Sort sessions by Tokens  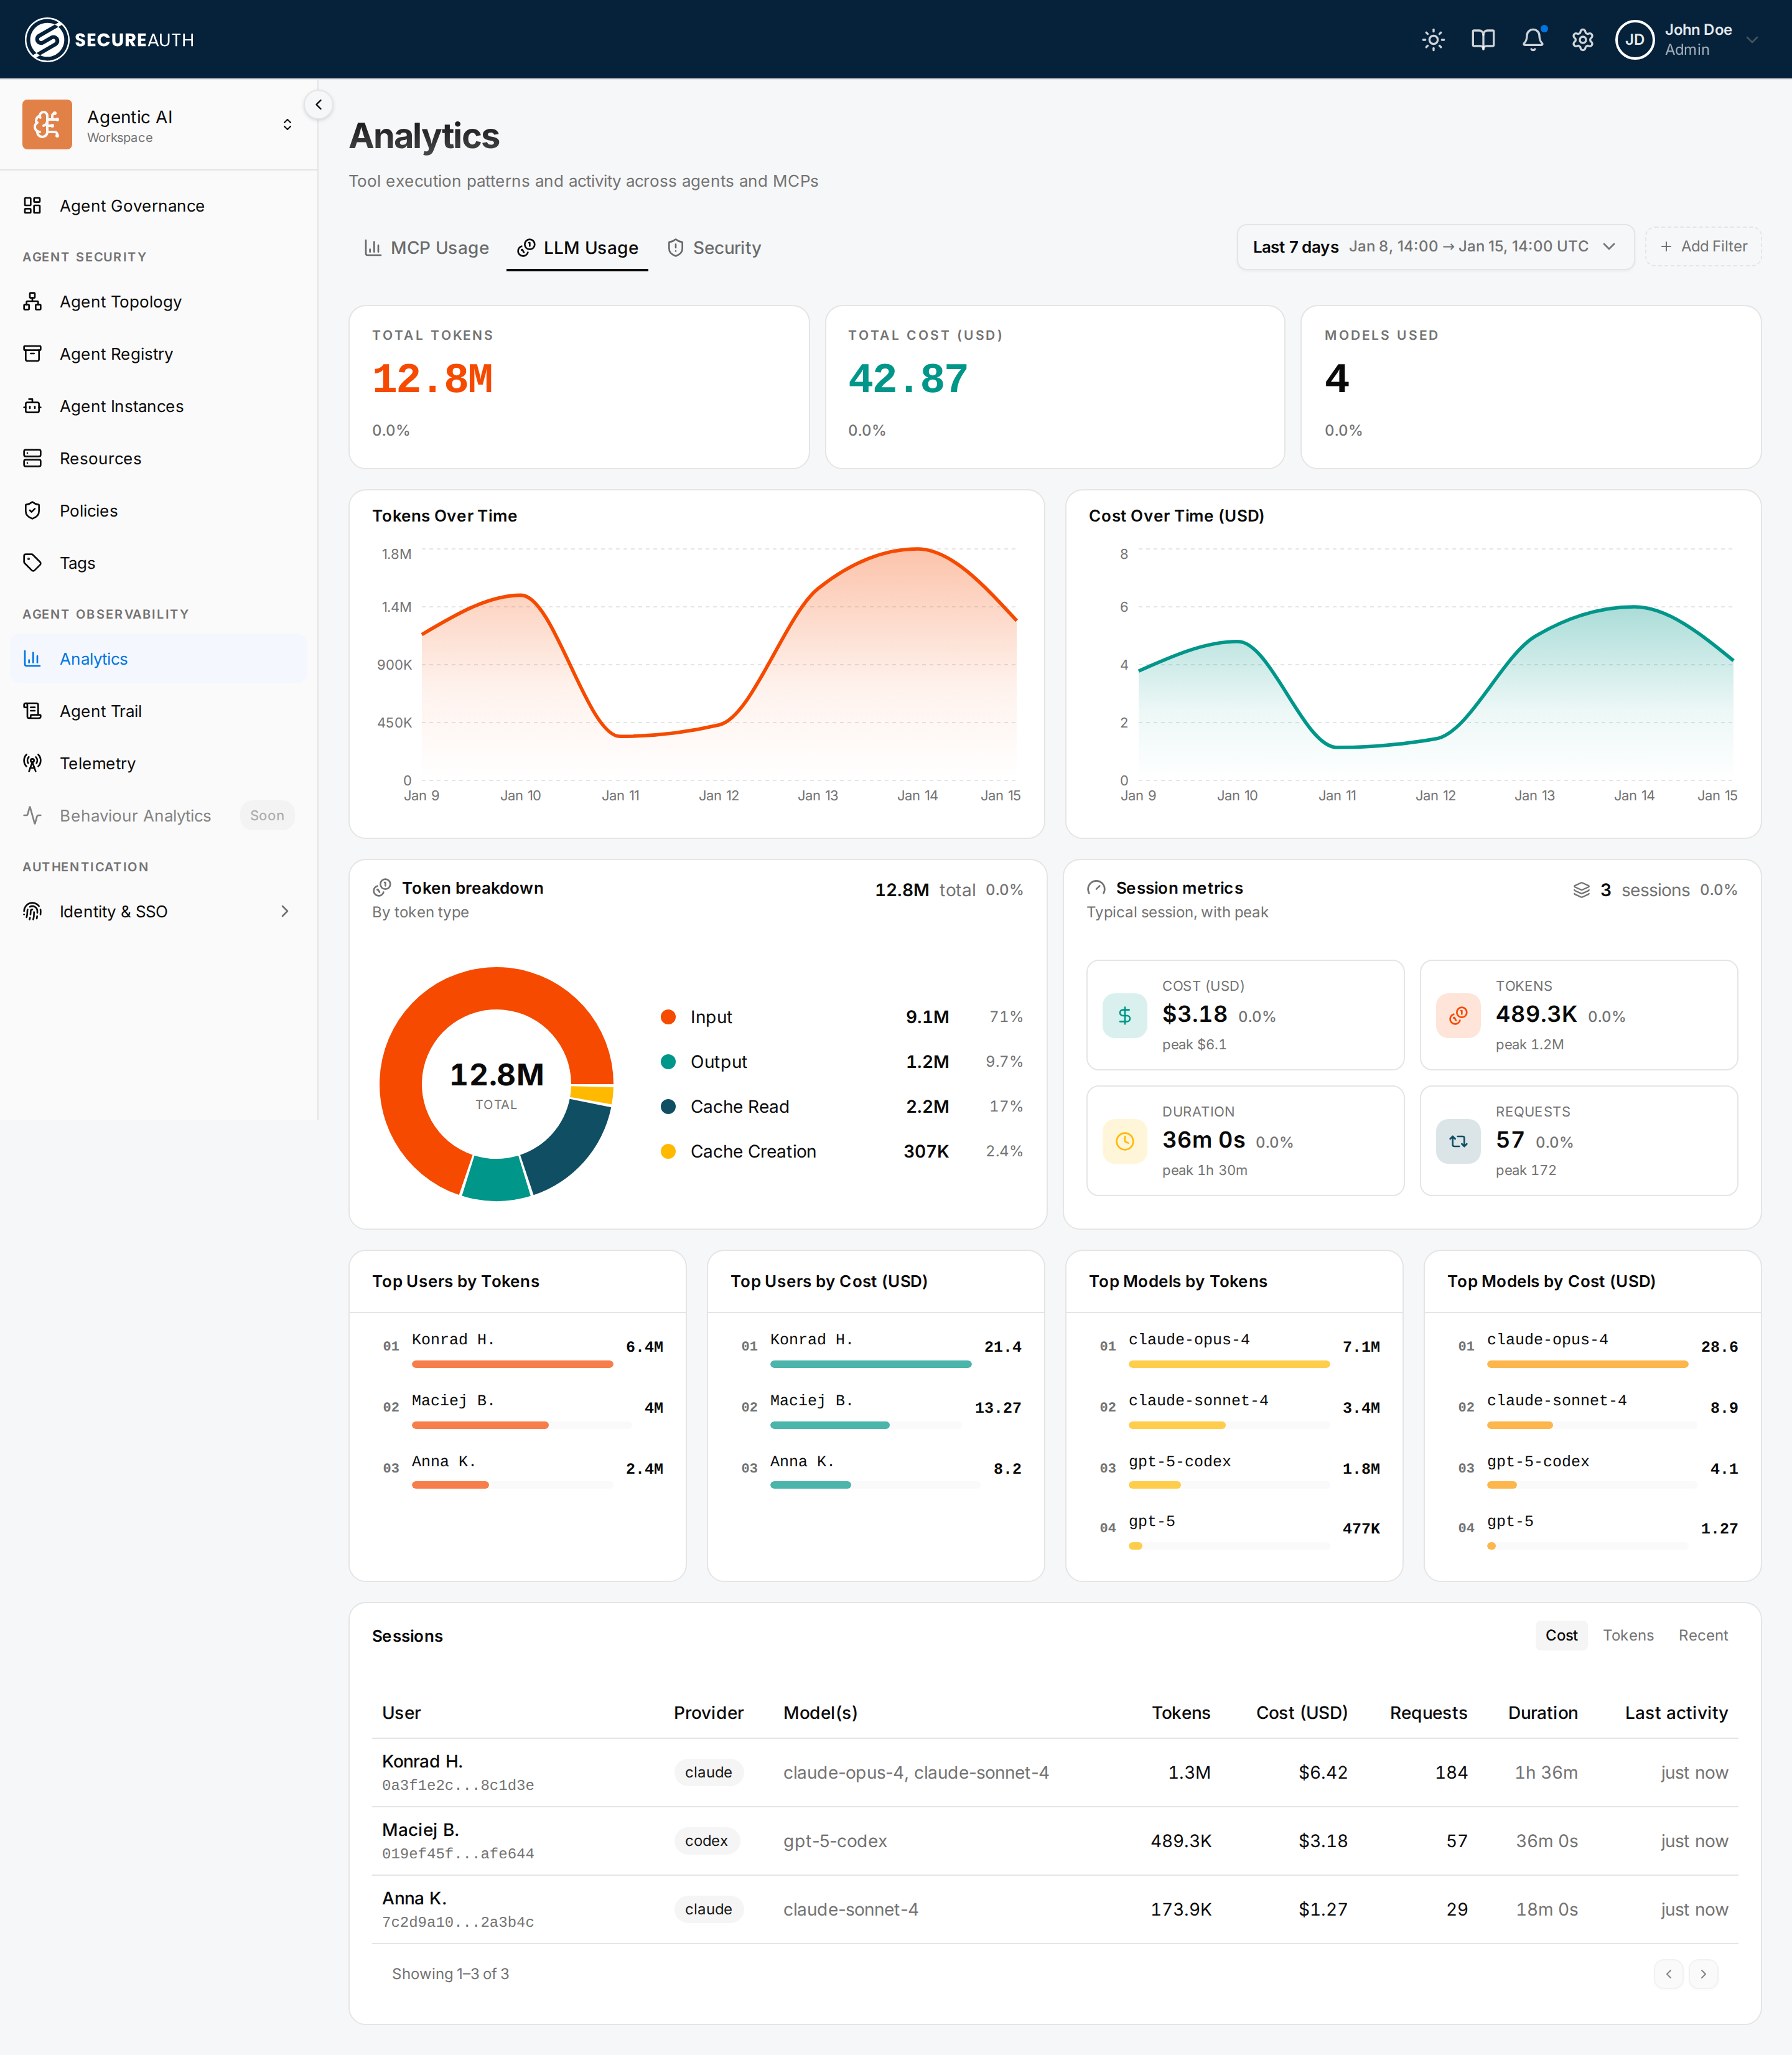[x=1628, y=1635]
